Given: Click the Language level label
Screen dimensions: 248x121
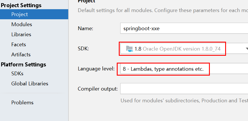Looking at the screenshot, I should click(96, 69).
